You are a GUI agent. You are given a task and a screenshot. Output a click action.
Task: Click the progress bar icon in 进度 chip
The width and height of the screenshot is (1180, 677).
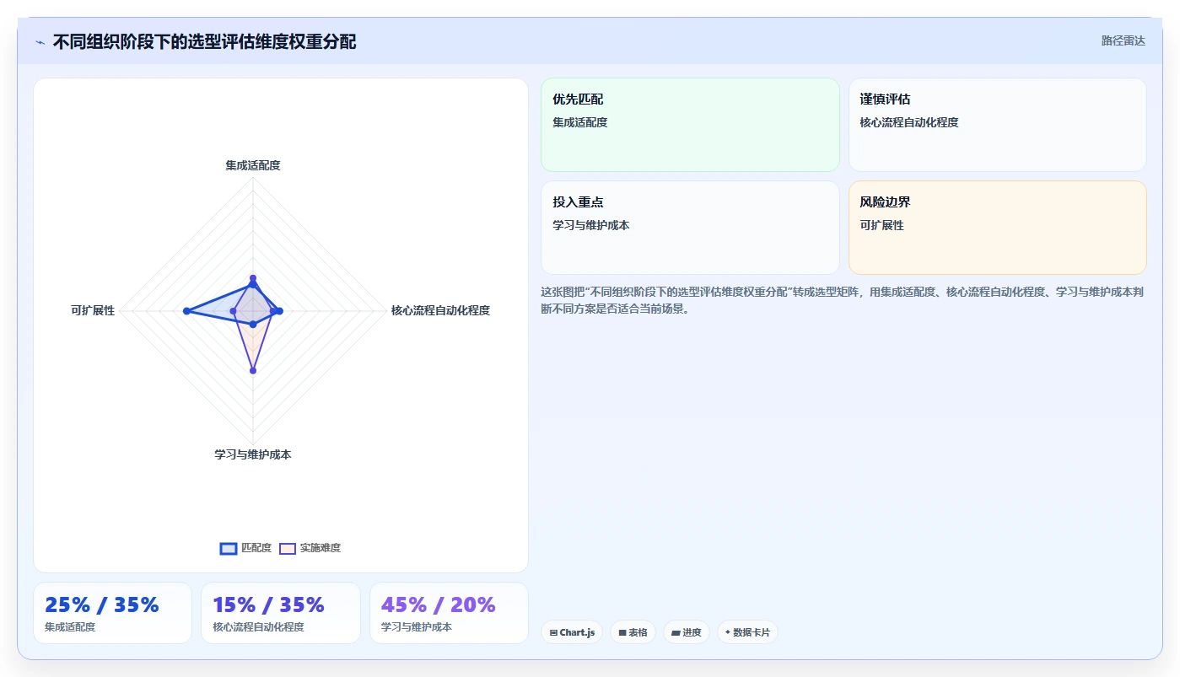coord(676,632)
